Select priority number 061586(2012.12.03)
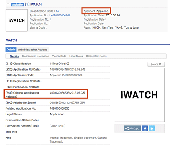The height and width of the screenshot is (146, 174). coord(62,103)
